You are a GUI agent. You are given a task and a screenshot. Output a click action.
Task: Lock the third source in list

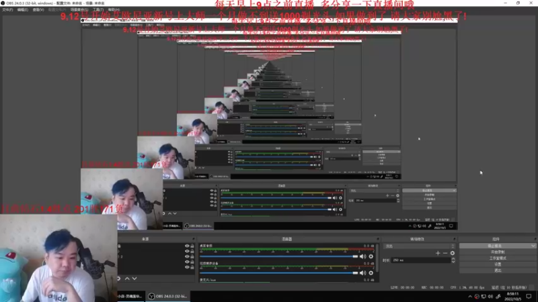(x=192, y=256)
